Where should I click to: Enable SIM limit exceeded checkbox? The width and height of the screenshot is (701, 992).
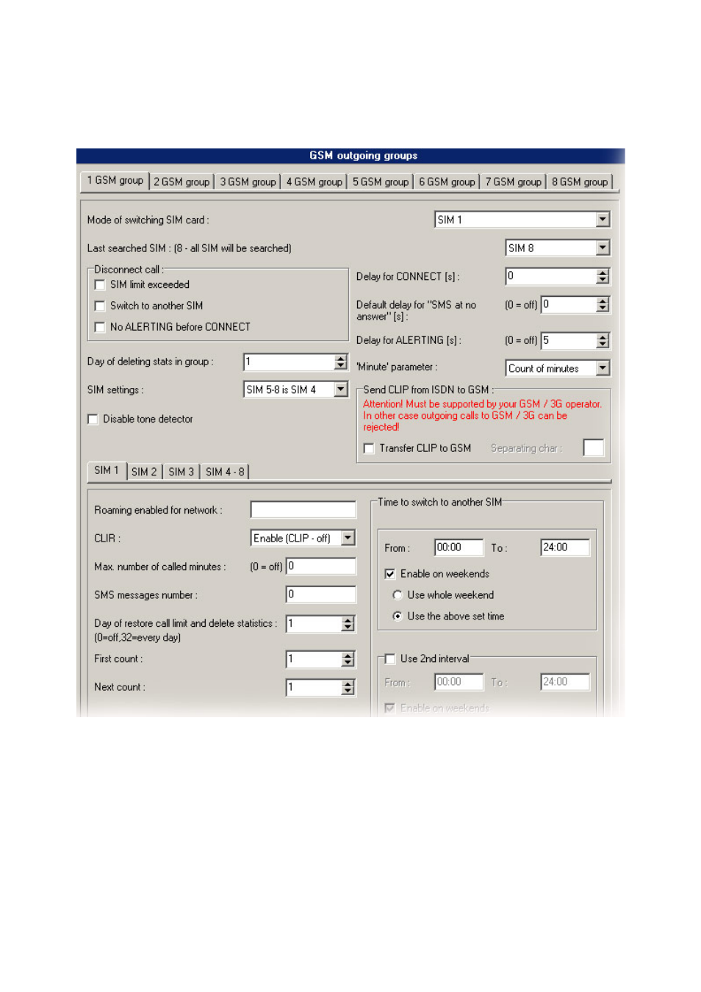point(100,285)
